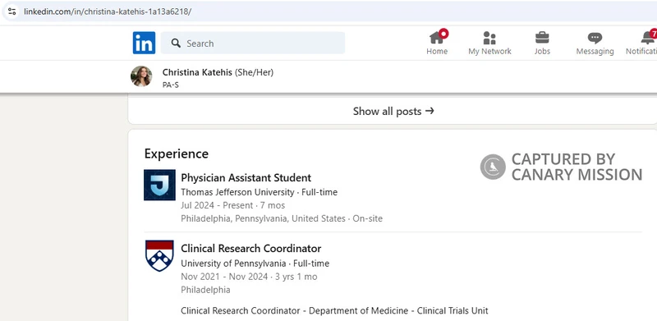Open My Network icon
The width and height of the screenshot is (657, 321).
pos(489,38)
